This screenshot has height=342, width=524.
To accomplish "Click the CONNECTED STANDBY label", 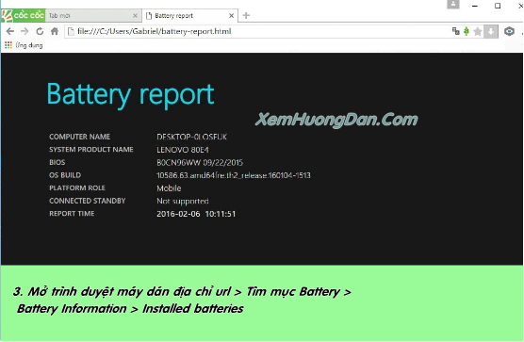I will coord(88,201).
